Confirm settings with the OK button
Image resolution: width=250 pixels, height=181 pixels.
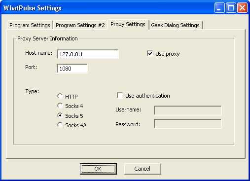(x=98, y=169)
